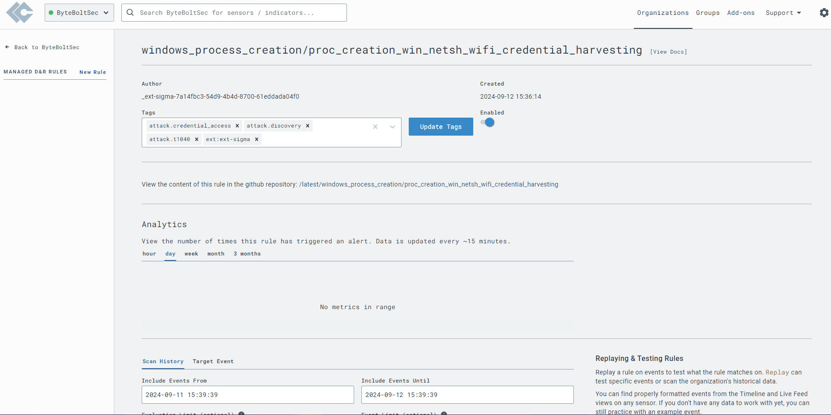Remove the attack.discovery tag
This screenshot has height=415, width=831.
click(308, 126)
